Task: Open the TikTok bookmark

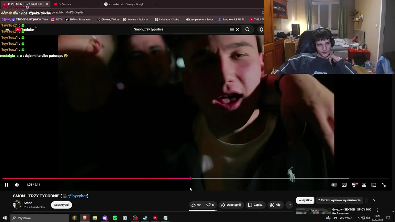Action: 79,19
